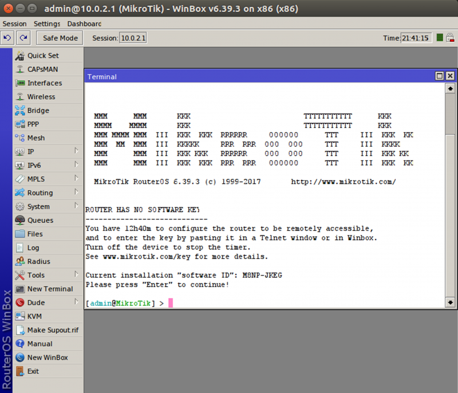Screen dimensions: 458x393
Task: Click the terminal prompt cursor
Action: pos(171,302)
